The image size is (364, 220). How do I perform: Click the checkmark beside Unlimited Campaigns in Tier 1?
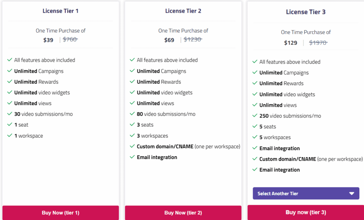[x=10, y=71]
